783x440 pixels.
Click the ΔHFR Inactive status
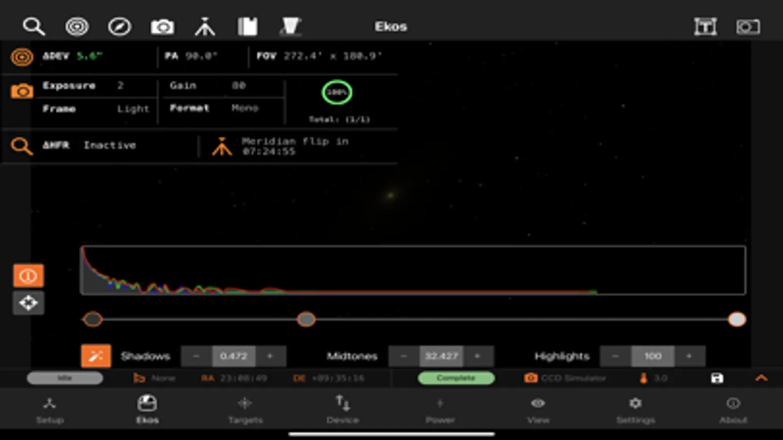[x=110, y=145]
